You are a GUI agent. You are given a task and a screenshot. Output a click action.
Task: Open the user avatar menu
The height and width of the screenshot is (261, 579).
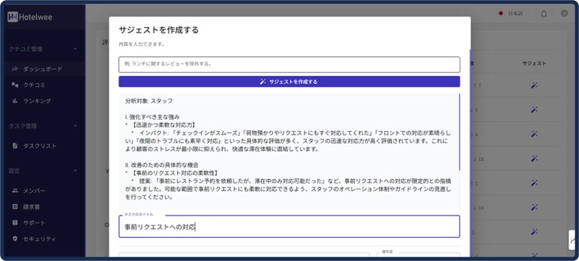[x=564, y=14]
